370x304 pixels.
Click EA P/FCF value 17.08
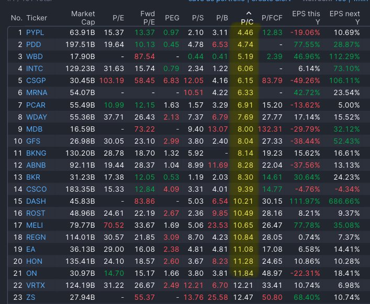(272, 249)
